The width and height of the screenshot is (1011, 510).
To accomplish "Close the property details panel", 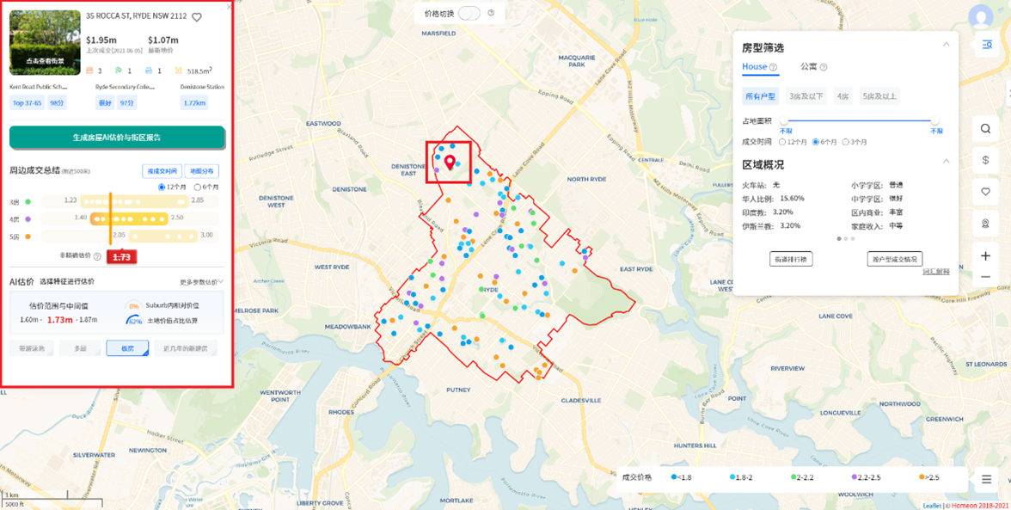I will coord(229,6).
